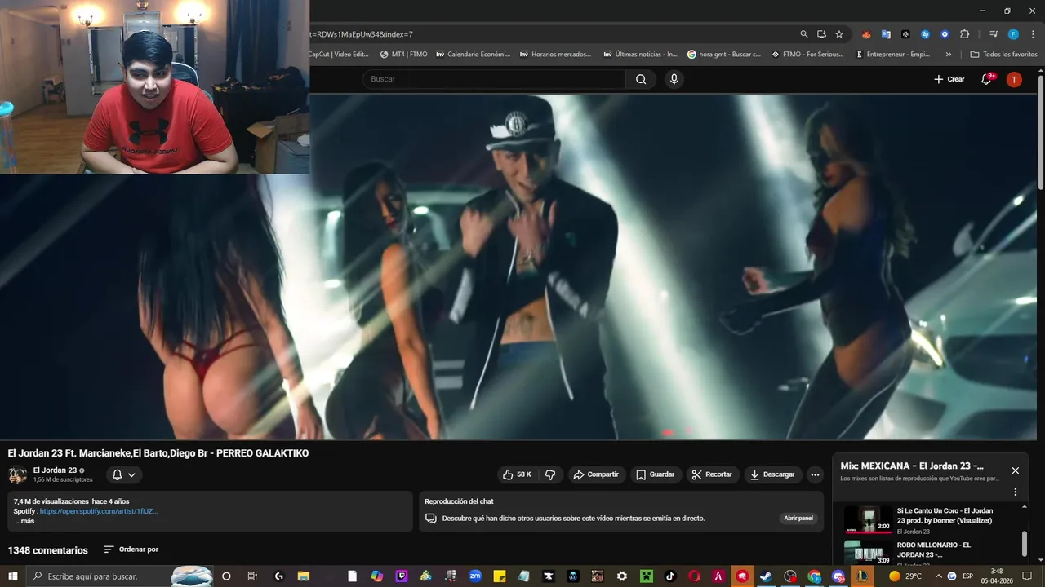Open the Todos los favoritos folder

(x=1003, y=55)
